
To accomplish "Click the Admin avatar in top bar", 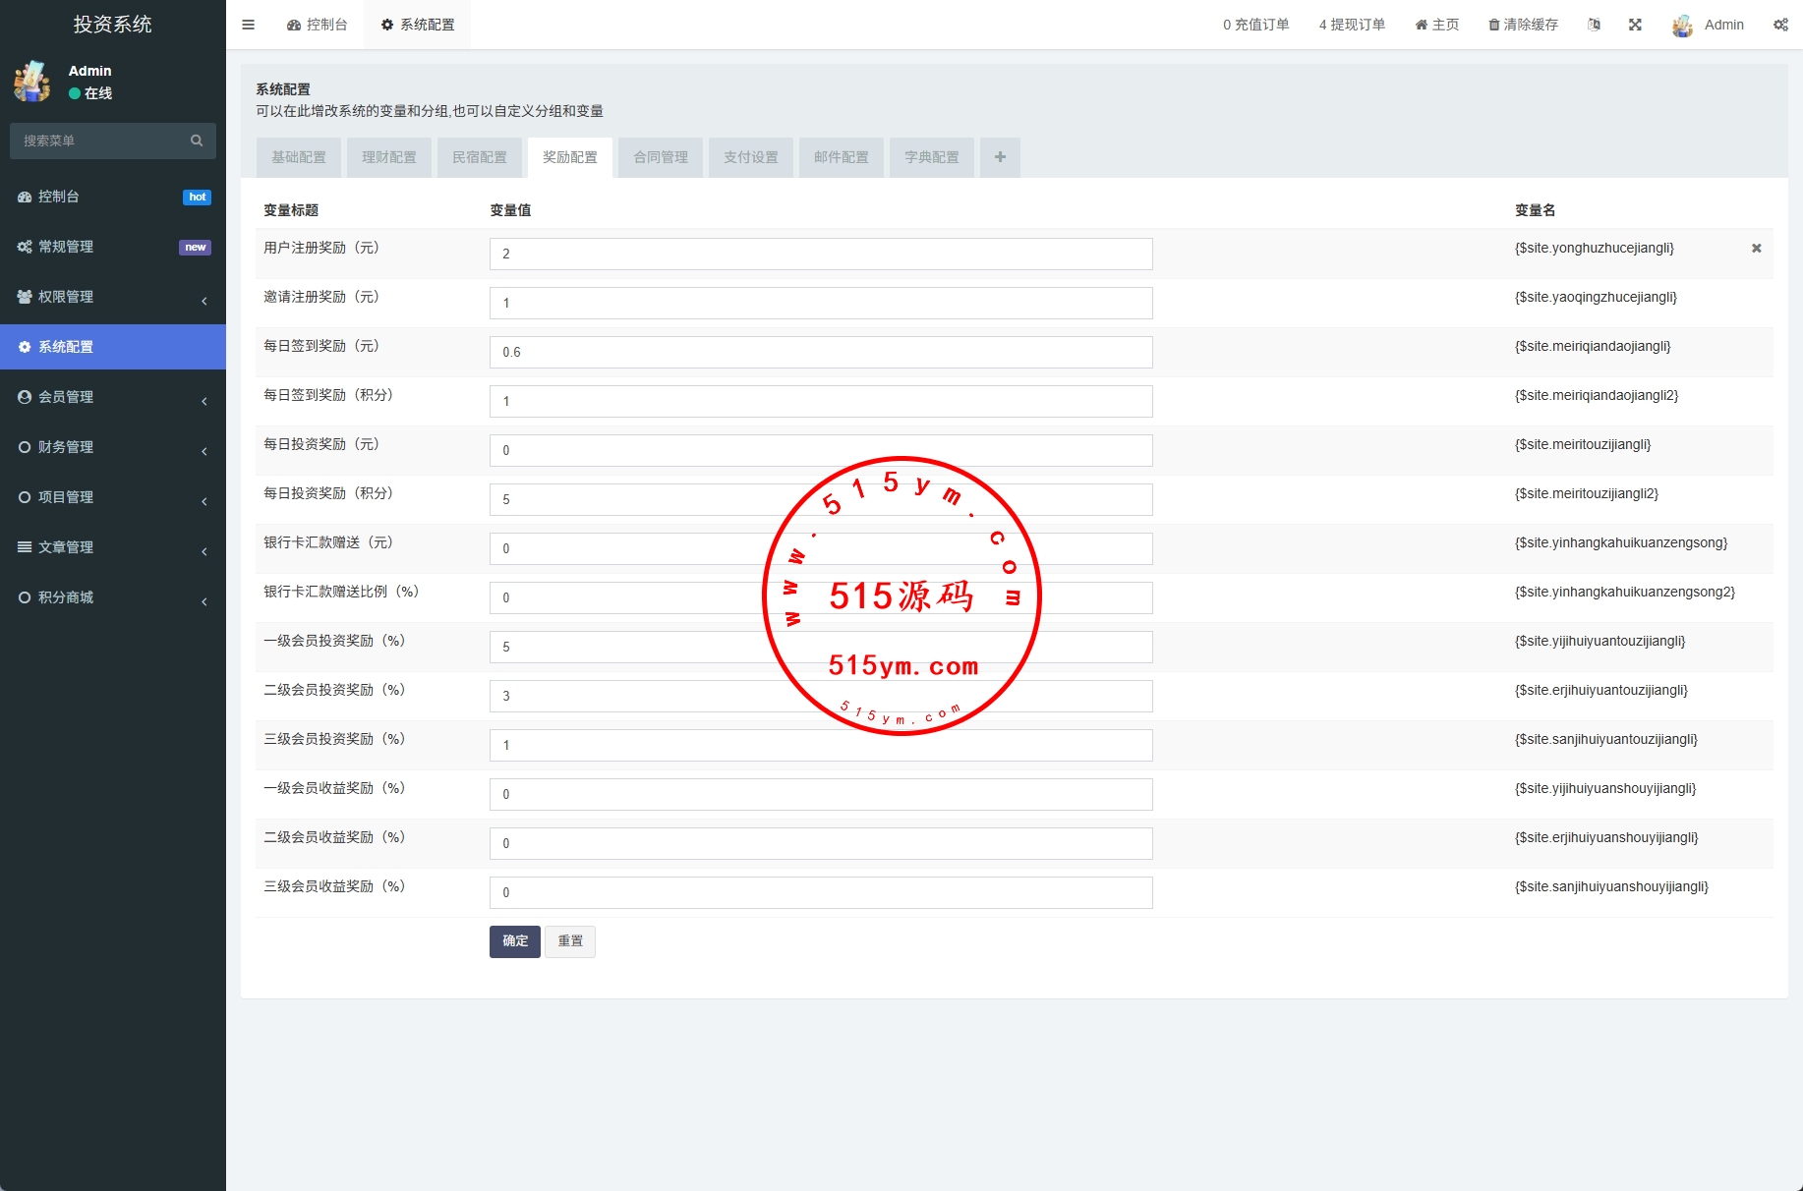I will pos(1682,26).
